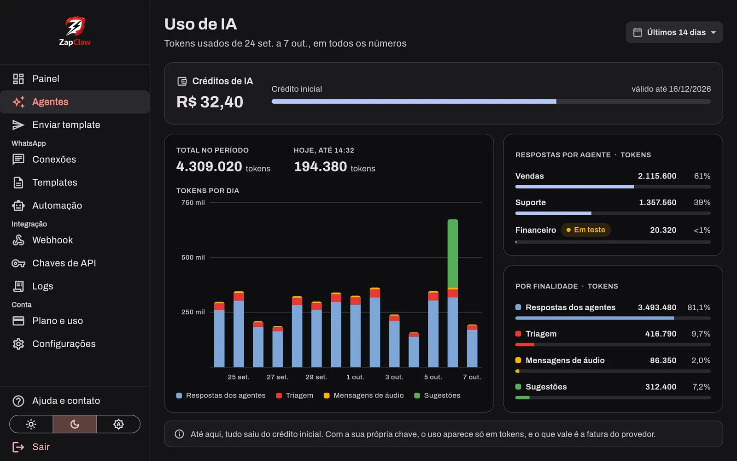Click Sair to log out
Screen dimensions: 737x461
(75, 447)
